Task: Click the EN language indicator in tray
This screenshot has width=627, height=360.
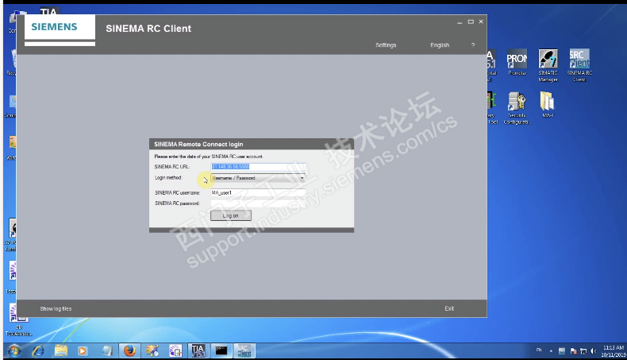Action: point(539,350)
